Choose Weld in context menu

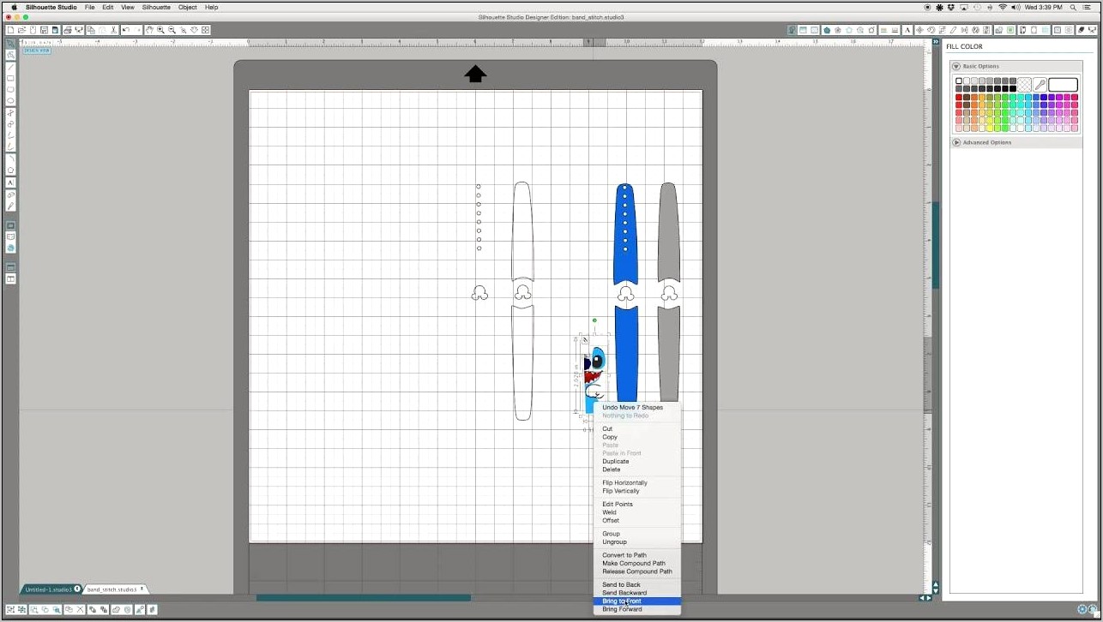pos(636,512)
